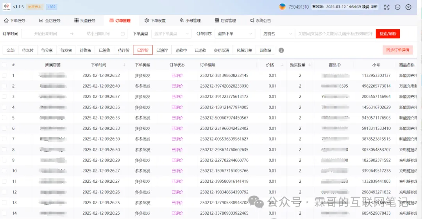Check the checkbox for row 1
The height and width of the screenshot is (219, 422).
pos(4,76)
